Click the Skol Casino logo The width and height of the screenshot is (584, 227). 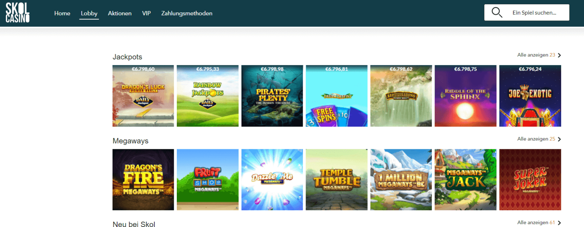tap(17, 13)
